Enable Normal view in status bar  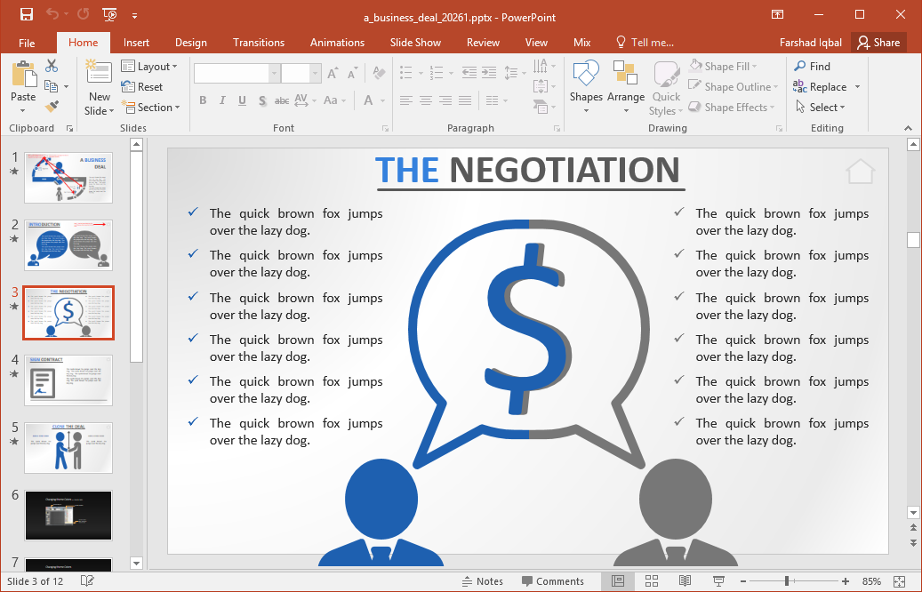[x=618, y=581]
